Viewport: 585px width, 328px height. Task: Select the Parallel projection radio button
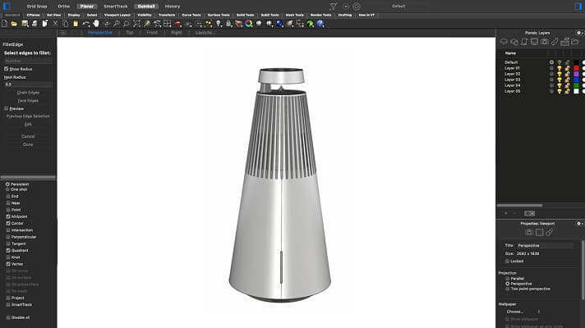[507, 279]
